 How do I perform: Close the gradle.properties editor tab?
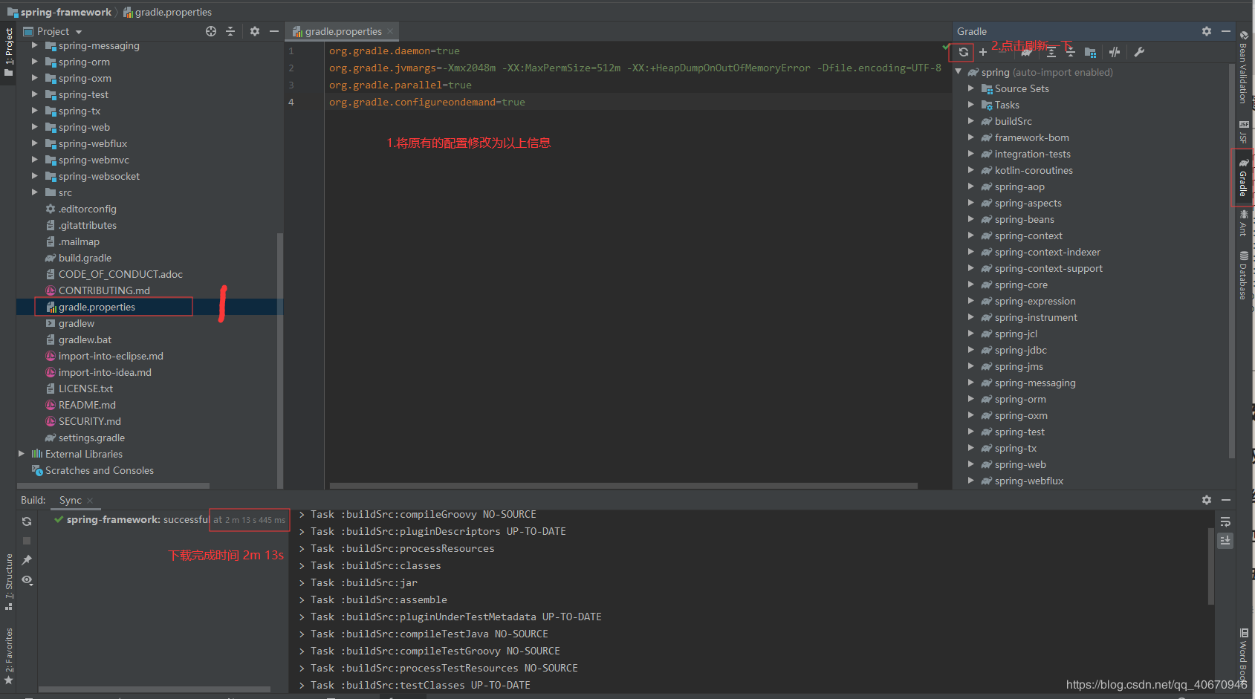[x=390, y=31]
